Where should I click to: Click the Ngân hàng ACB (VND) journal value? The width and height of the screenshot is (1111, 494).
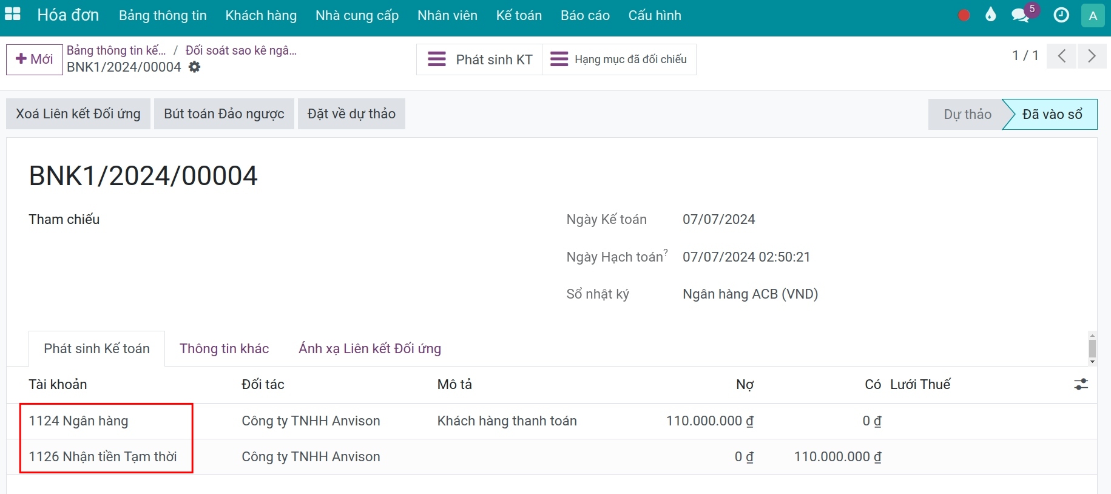pyautogui.click(x=750, y=294)
